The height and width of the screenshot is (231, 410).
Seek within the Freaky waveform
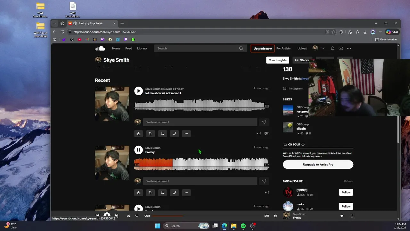click(201, 164)
